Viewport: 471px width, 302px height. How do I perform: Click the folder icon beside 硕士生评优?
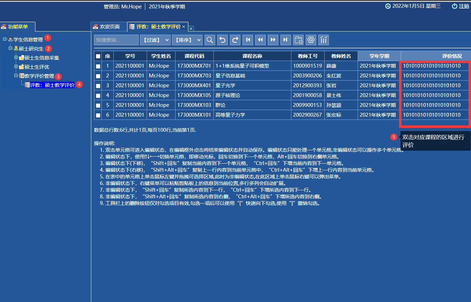pyautogui.click(x=21, y=67)
